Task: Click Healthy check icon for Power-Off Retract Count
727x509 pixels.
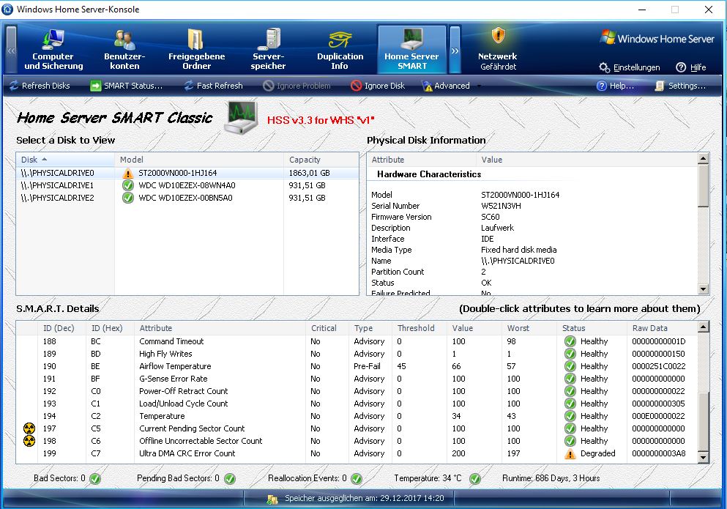Action: point(570,391)
